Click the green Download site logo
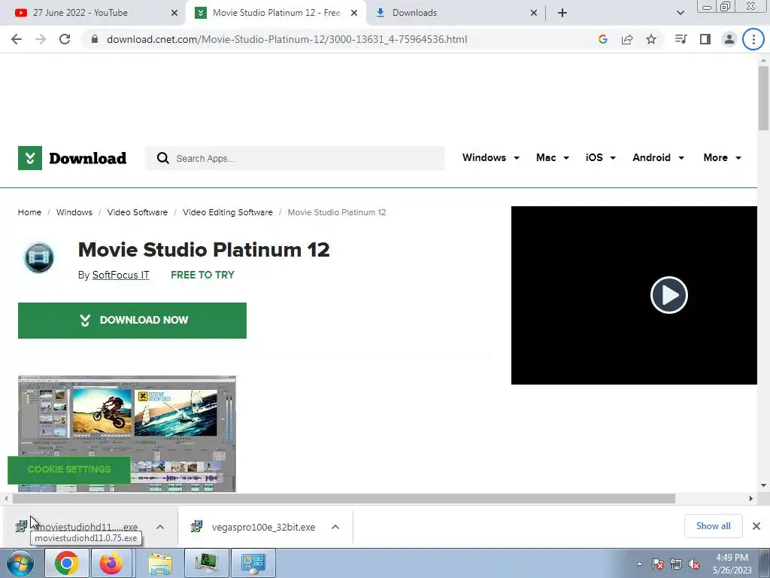The width and height of the screenshot is (770, 578). pos(72,158)
